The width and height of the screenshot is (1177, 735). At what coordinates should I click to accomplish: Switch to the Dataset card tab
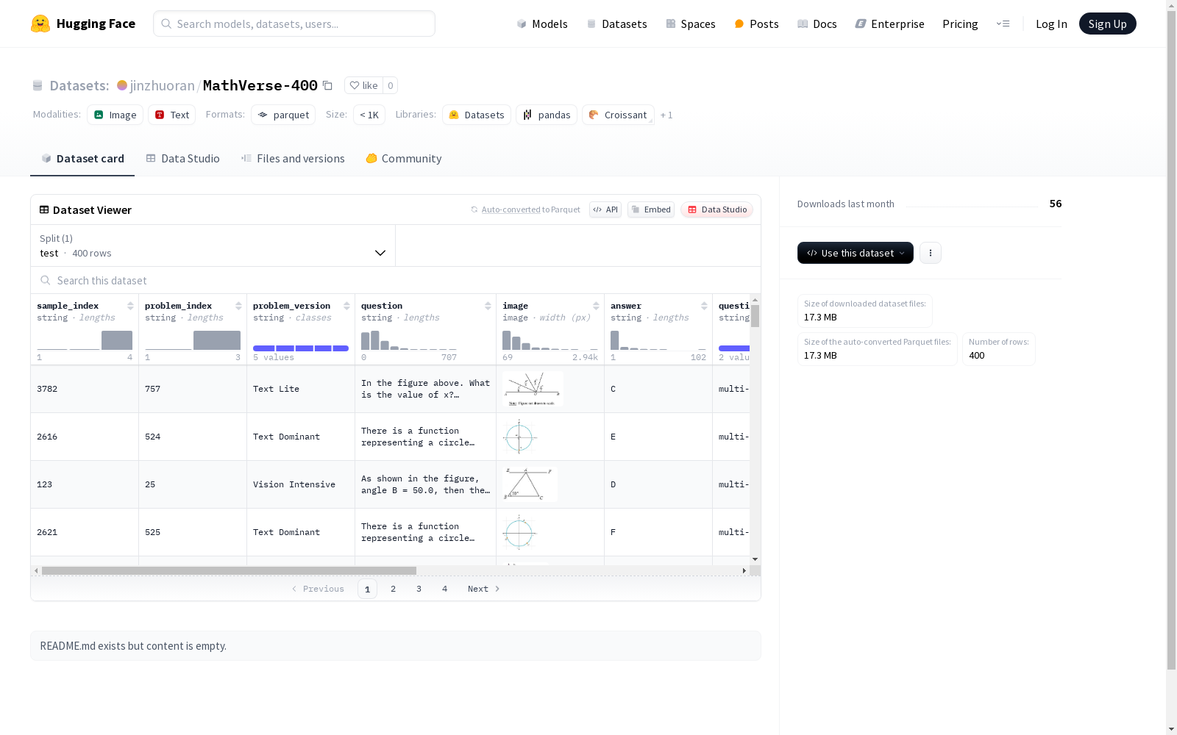click(82, 159)
